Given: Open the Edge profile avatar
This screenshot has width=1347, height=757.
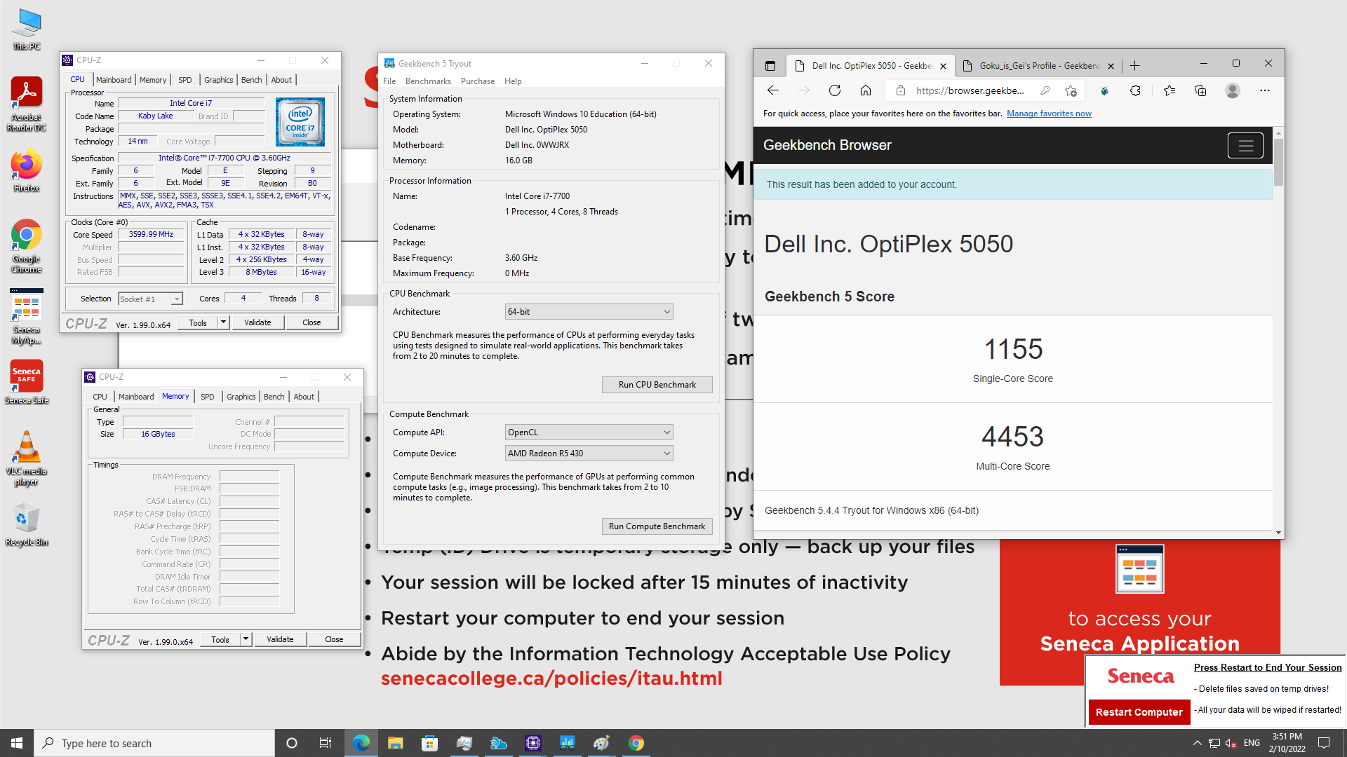Looking at the screenshot, I should [x=1233, y=90].
